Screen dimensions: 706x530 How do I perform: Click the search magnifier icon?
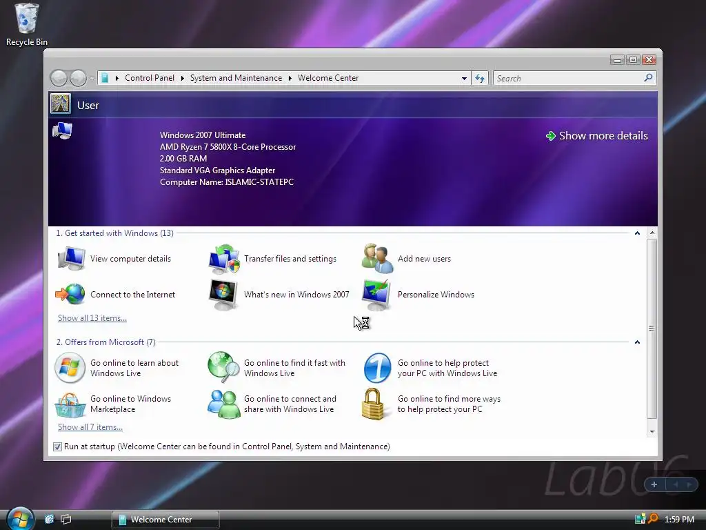[648, 78]
